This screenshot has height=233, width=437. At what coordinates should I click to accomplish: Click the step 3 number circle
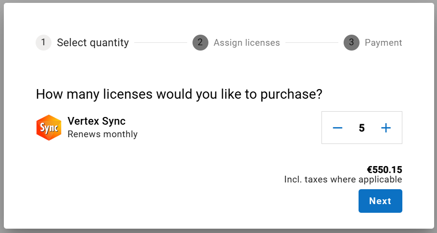[x=351, y=42]
